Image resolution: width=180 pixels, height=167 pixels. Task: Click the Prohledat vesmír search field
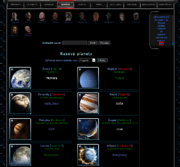click(75, 43)
